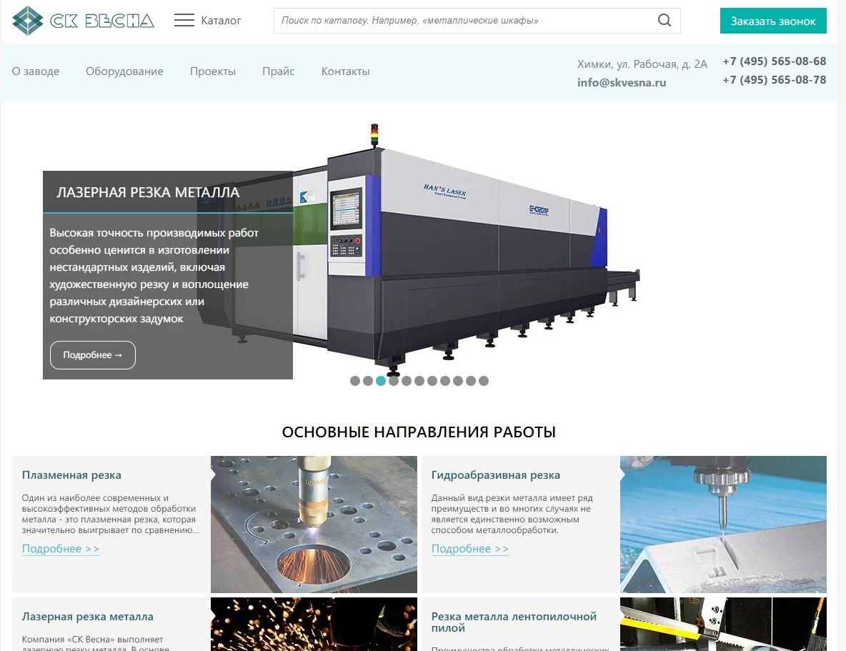846x651 pixels.
Task: Open the laser sparks photo thumbnail
Action: click(x=314, y=624)
